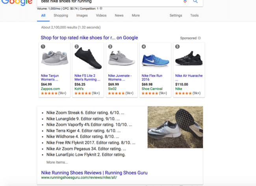This screenshot has height=186, width=256.
Task: Click the Nike Air Huarache shoe image
Action: point(189,58)
